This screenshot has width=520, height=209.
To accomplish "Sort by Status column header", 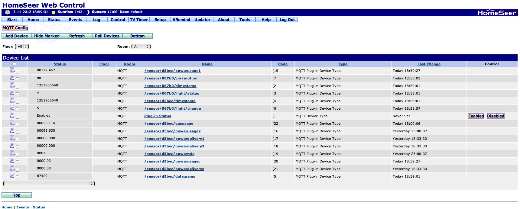I will (x=60, y=64).
